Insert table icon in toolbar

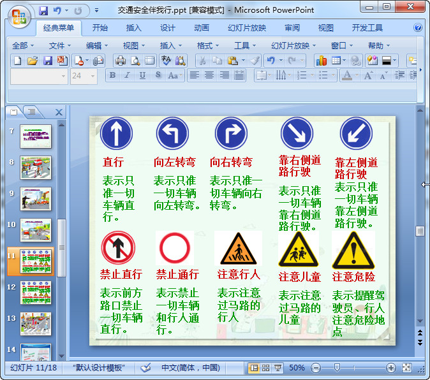point(336,61)
